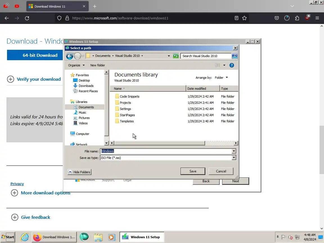Open the Organize dropdown menu
The width and height of the screenshot is (324, 243).
point(76,65)
